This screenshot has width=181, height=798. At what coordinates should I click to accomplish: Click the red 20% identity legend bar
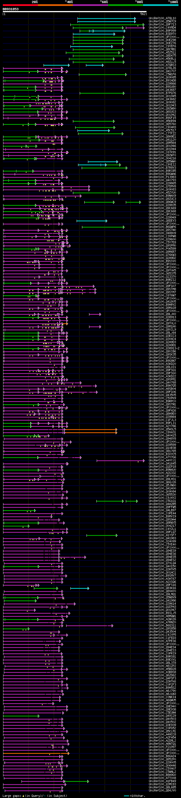coord(20,5)
